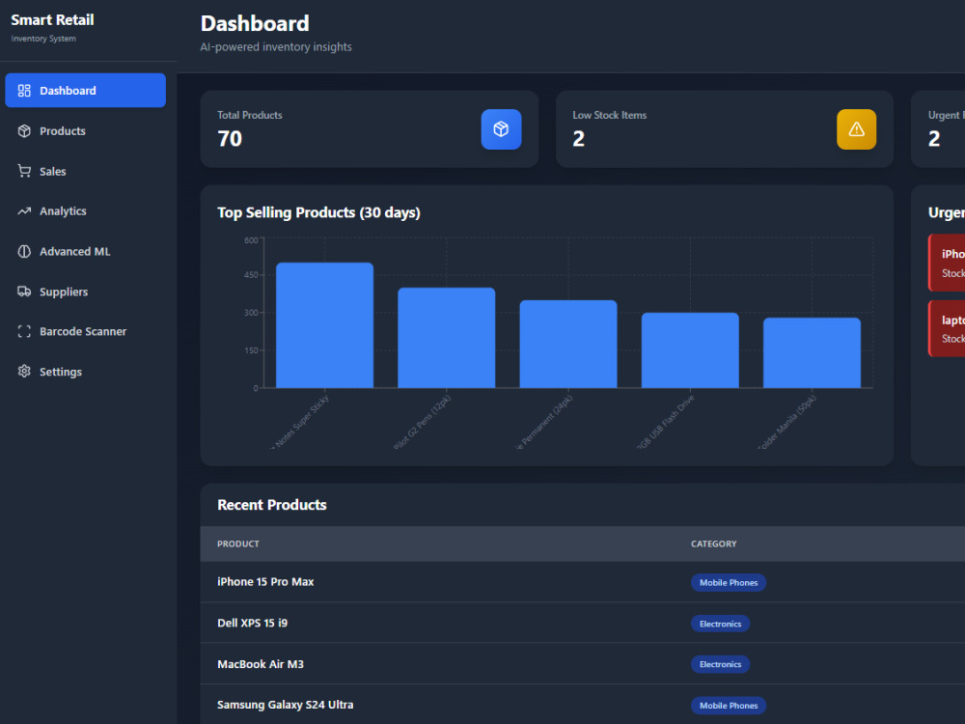This screenshot has width=965, height=724.
Task: Click Electronics badge for Dell XPS 15 i9
Action: coord(720,624)
